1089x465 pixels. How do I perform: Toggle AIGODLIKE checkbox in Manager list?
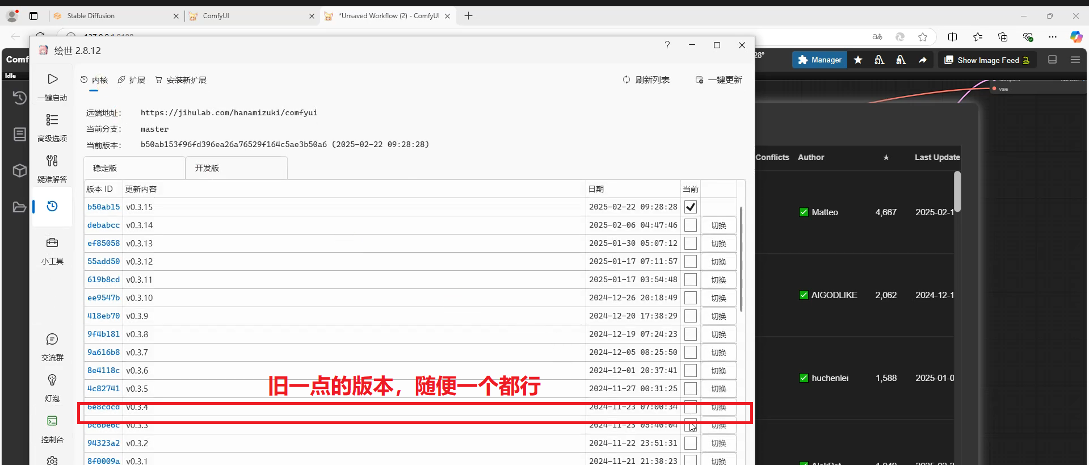point(804,295)
